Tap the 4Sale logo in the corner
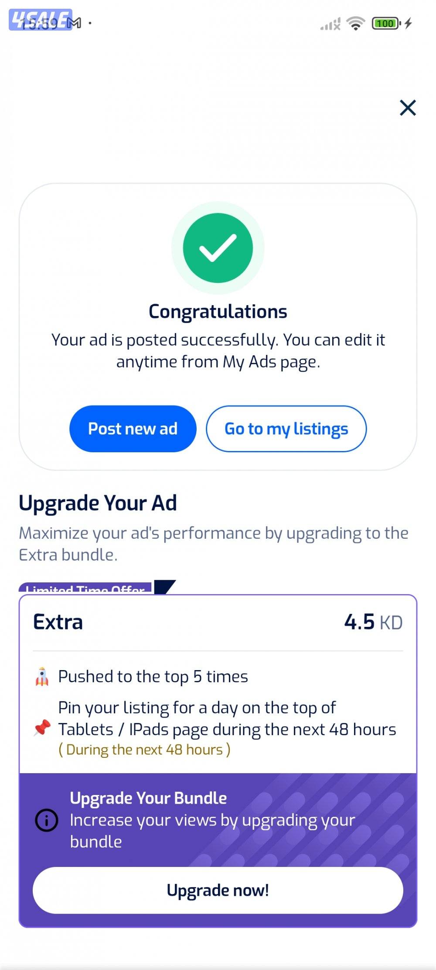This screenshot has width=436, height=970. click(x=40, y=20)
